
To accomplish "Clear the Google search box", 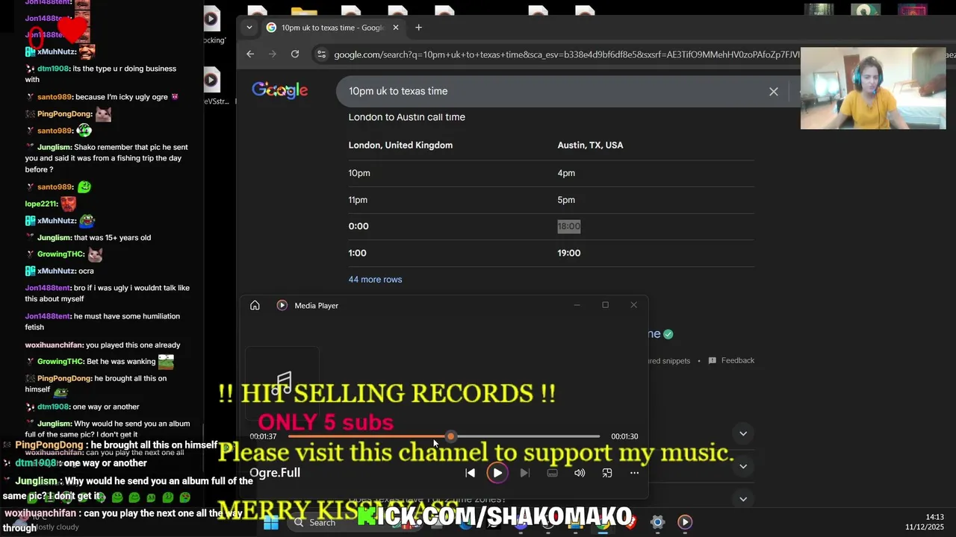I will coord(774,91).
